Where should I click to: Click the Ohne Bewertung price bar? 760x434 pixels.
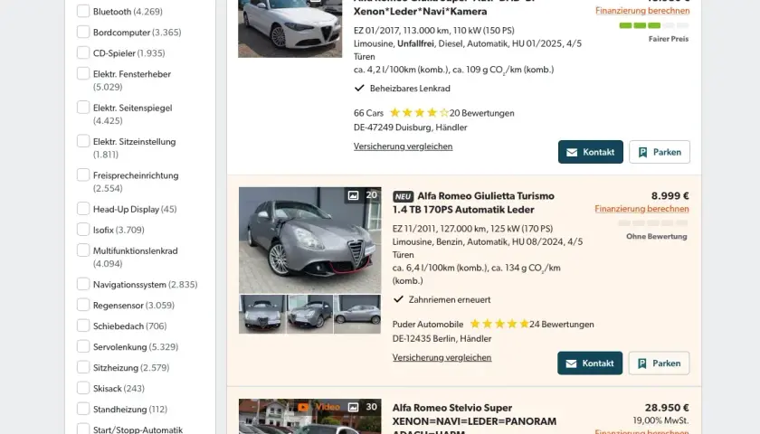coord(653,223)
